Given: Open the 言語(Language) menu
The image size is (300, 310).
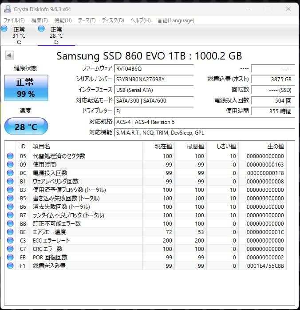Looking at the screenshot, I should coord(176,20).
